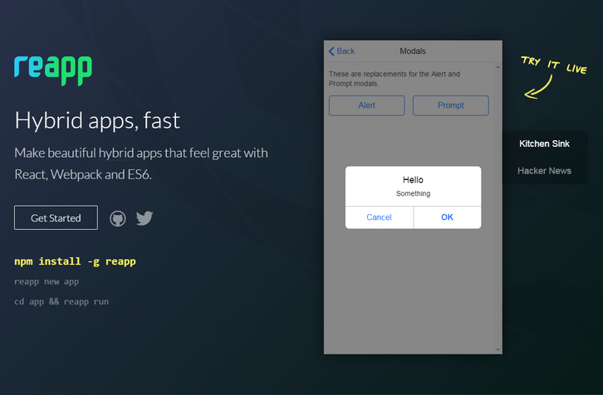
Task: Confirm the Hello dialog with OK
Action: tap(447, 217)
